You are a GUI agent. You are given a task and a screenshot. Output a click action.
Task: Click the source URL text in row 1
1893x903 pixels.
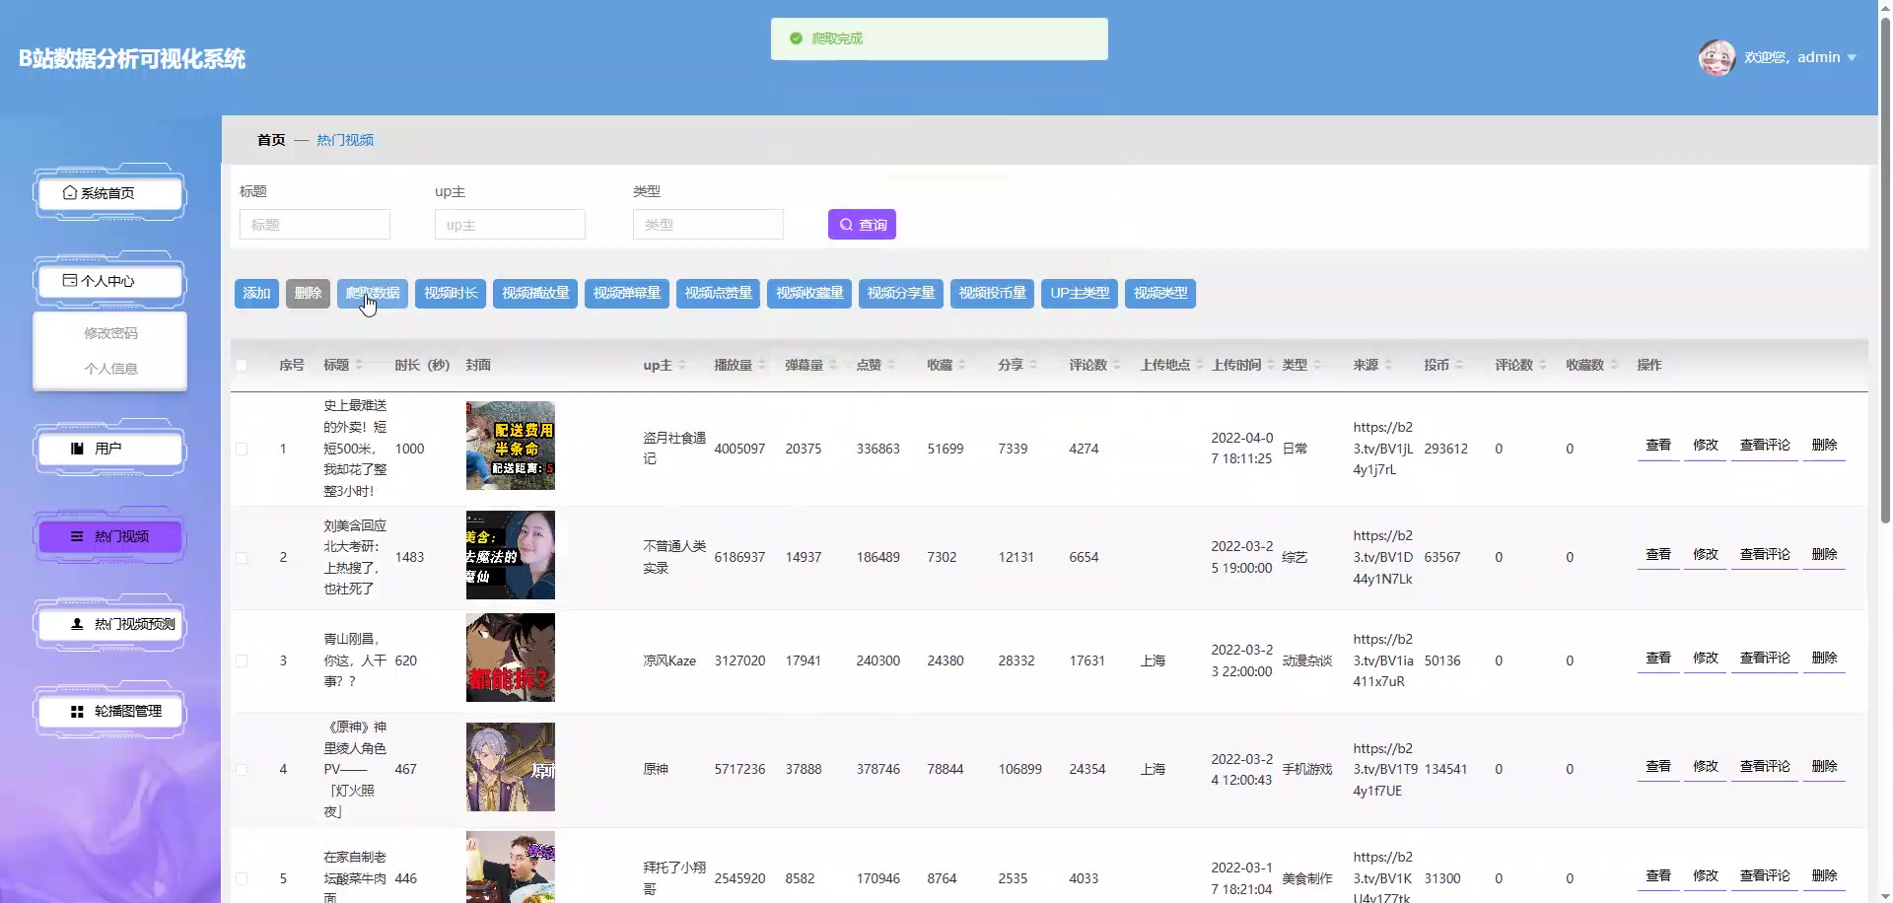[x=1383, y=449]
